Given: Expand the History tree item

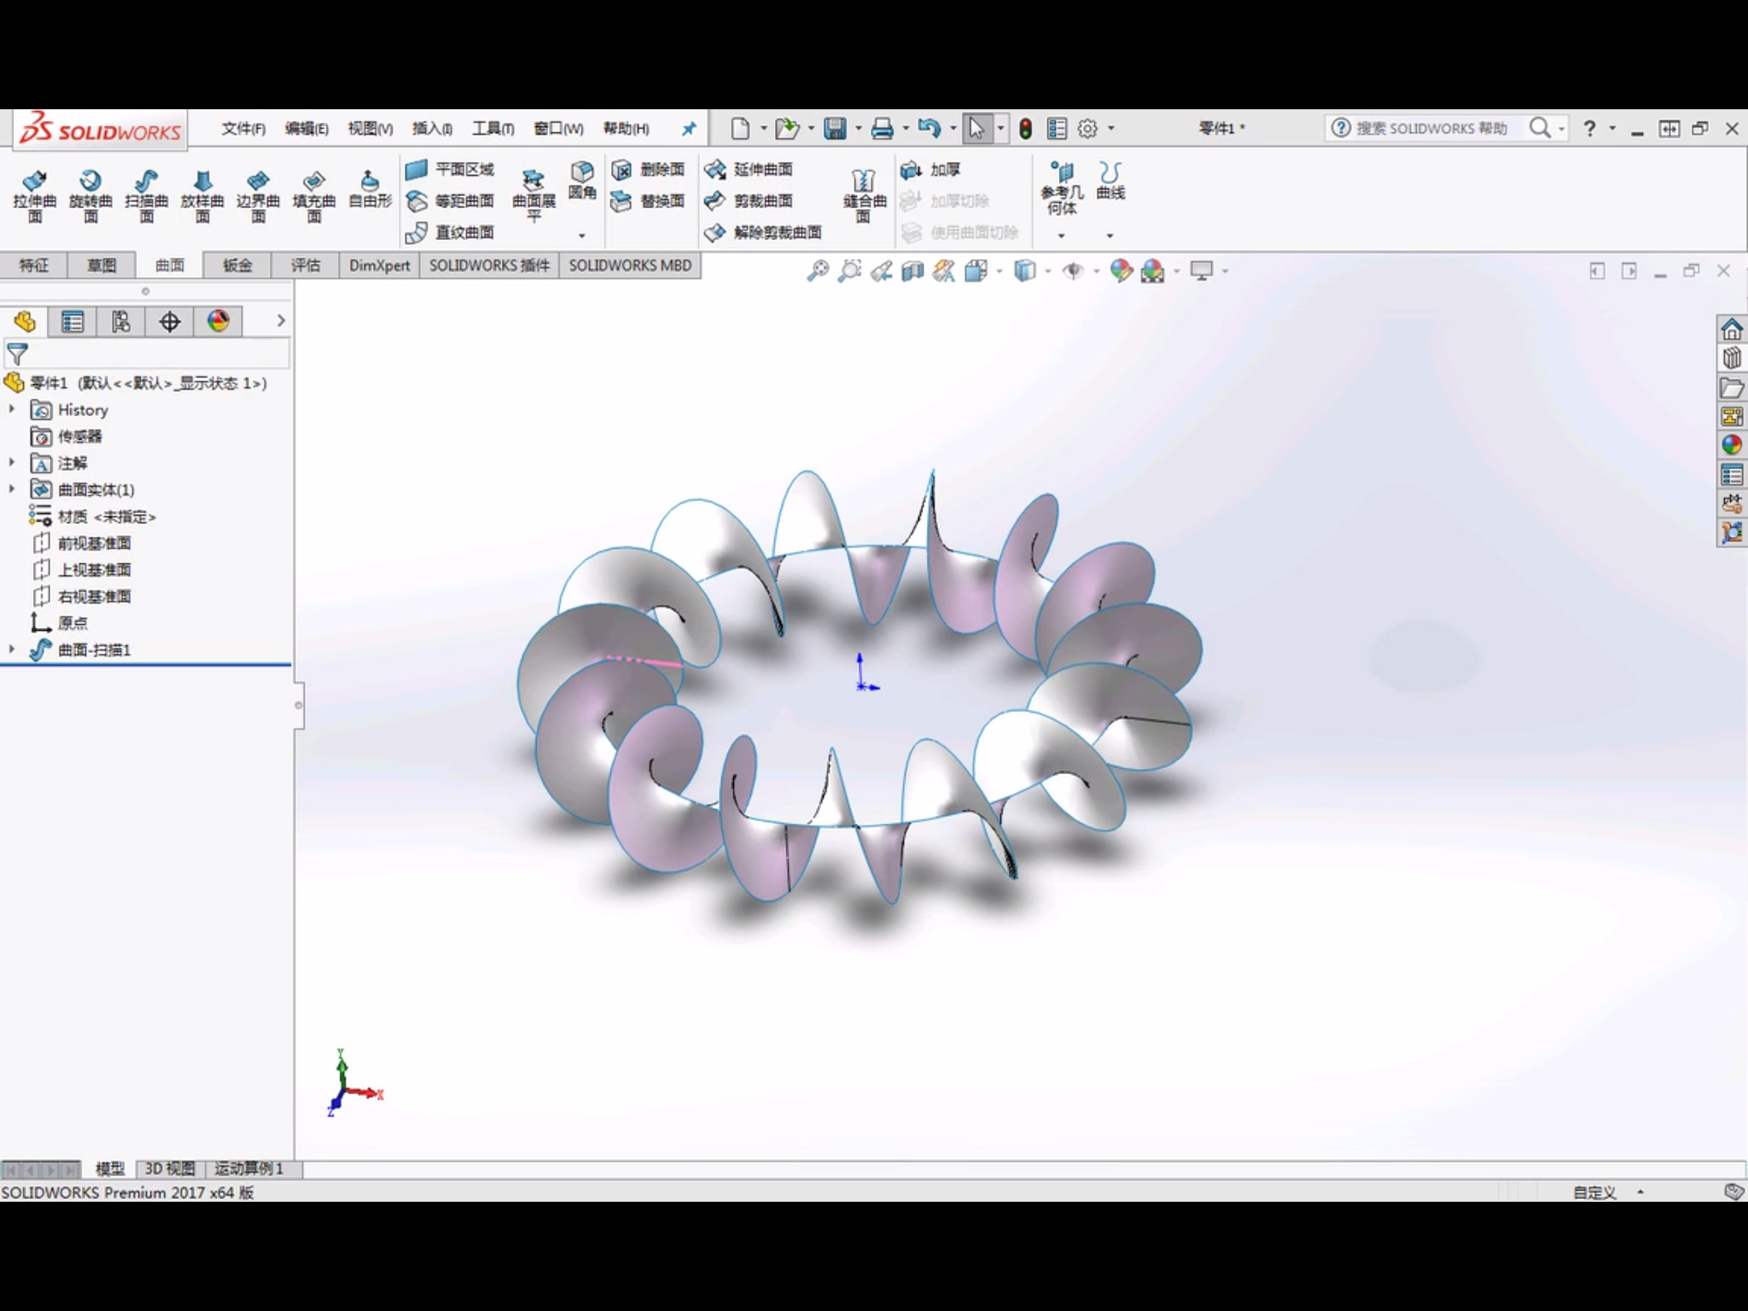Looking at the screenshot, I should (x=13, y=409).
